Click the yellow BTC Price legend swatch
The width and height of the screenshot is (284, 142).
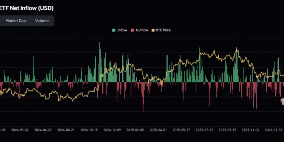coord(153,30)
